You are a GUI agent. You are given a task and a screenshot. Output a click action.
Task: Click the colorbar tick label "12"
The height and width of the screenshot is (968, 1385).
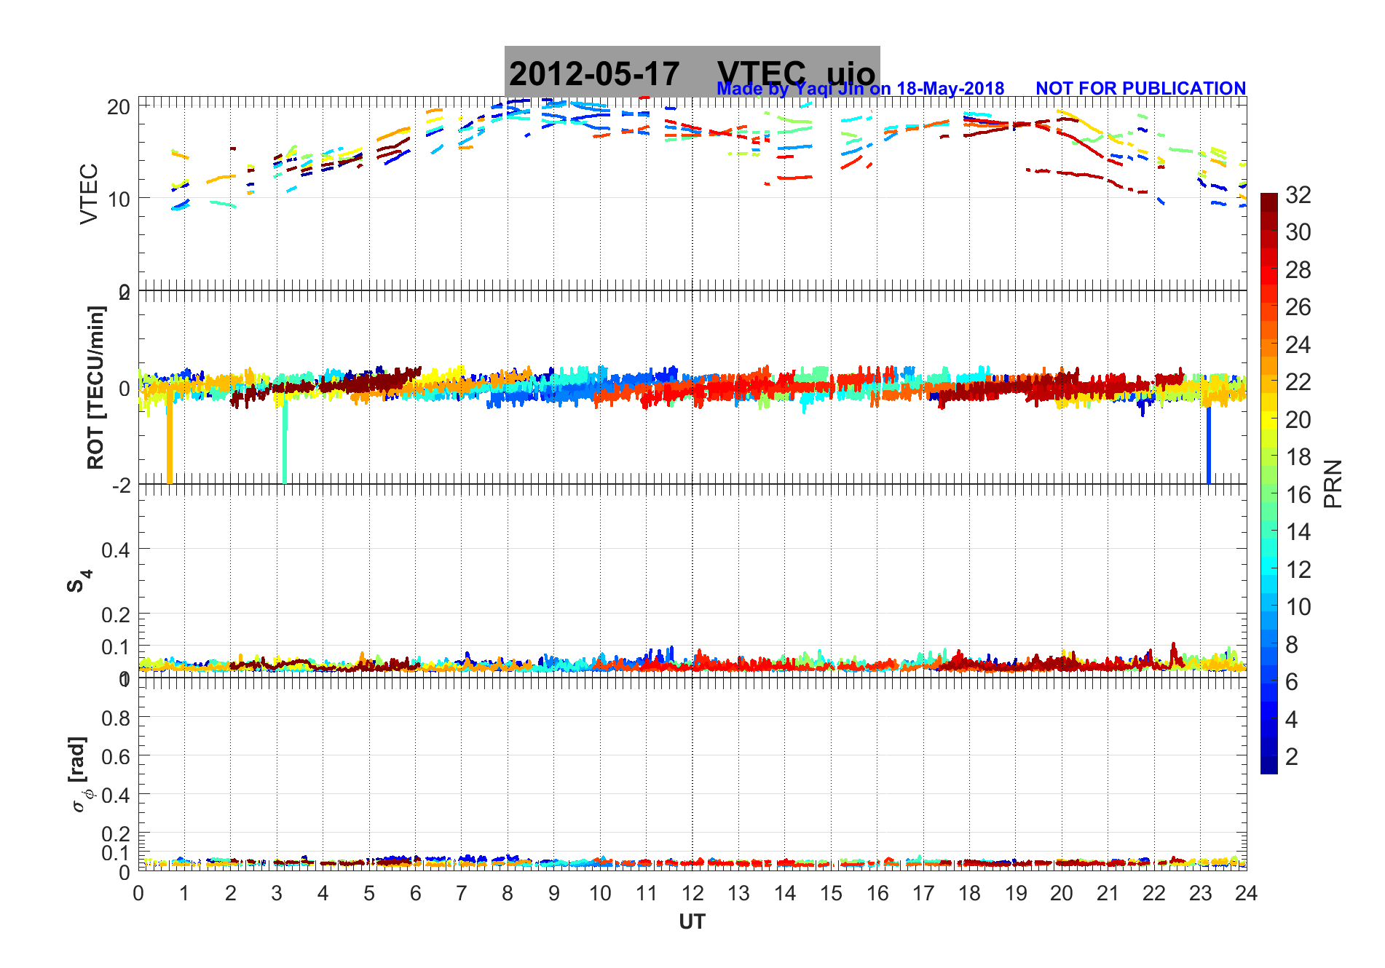1298,570
